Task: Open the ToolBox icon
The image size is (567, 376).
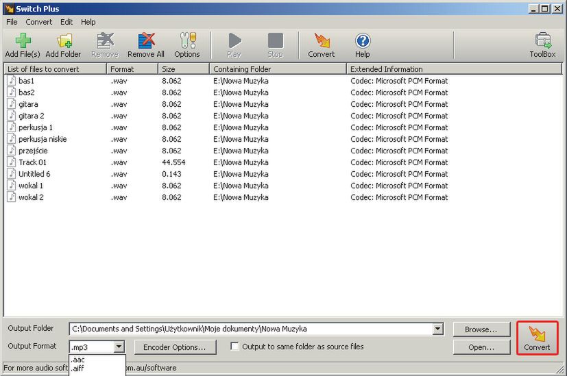Action: pos(542,41)
